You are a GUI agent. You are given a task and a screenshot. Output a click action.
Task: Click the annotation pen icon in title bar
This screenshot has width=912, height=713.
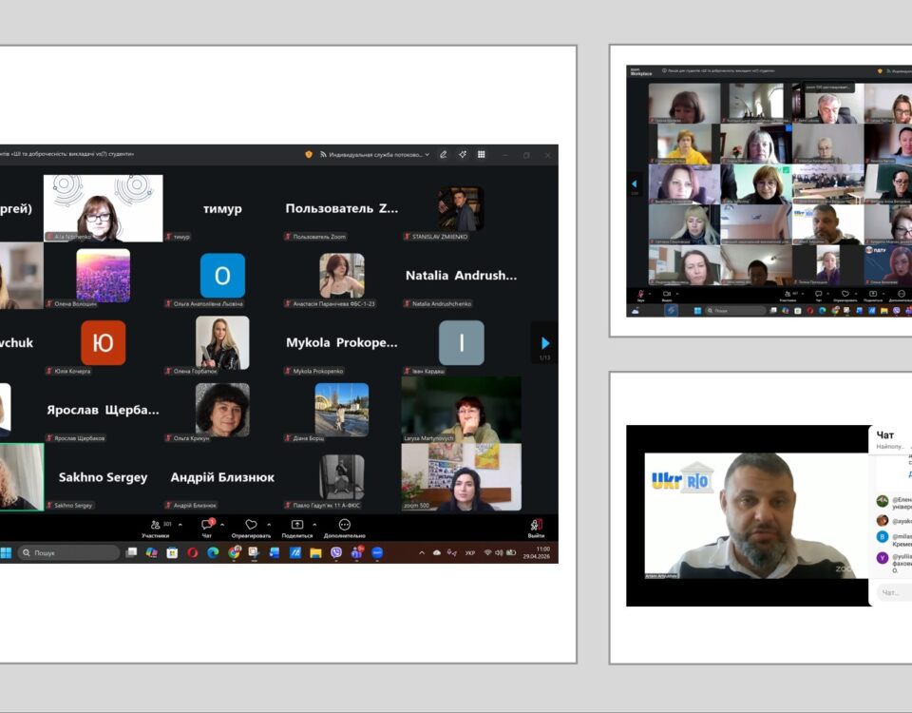click(444, 154)
